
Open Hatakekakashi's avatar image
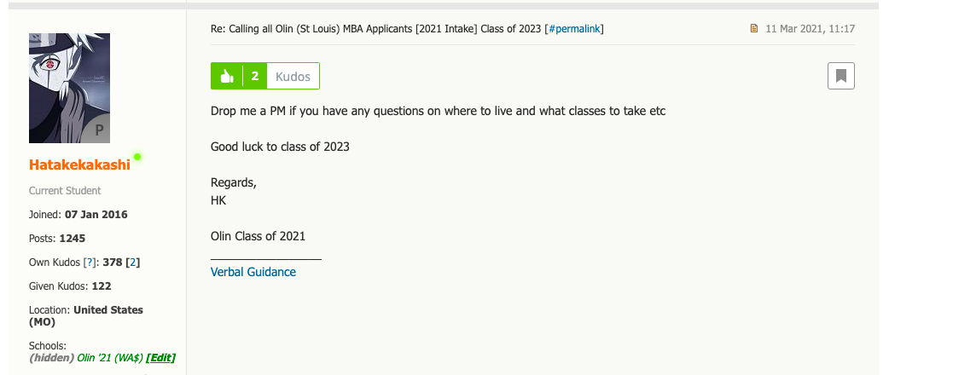[69, 88]
